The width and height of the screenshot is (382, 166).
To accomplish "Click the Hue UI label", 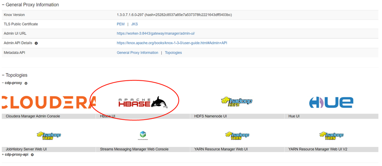I will pyautogui.click(x=294, y=116).
